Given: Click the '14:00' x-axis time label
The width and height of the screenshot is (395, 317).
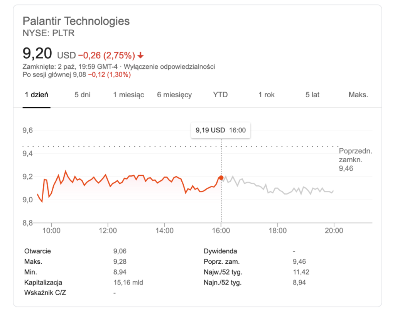Looking at the screenshot, I should [164, 231].
